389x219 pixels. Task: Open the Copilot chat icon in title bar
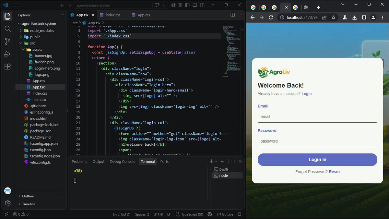[158, 5]
